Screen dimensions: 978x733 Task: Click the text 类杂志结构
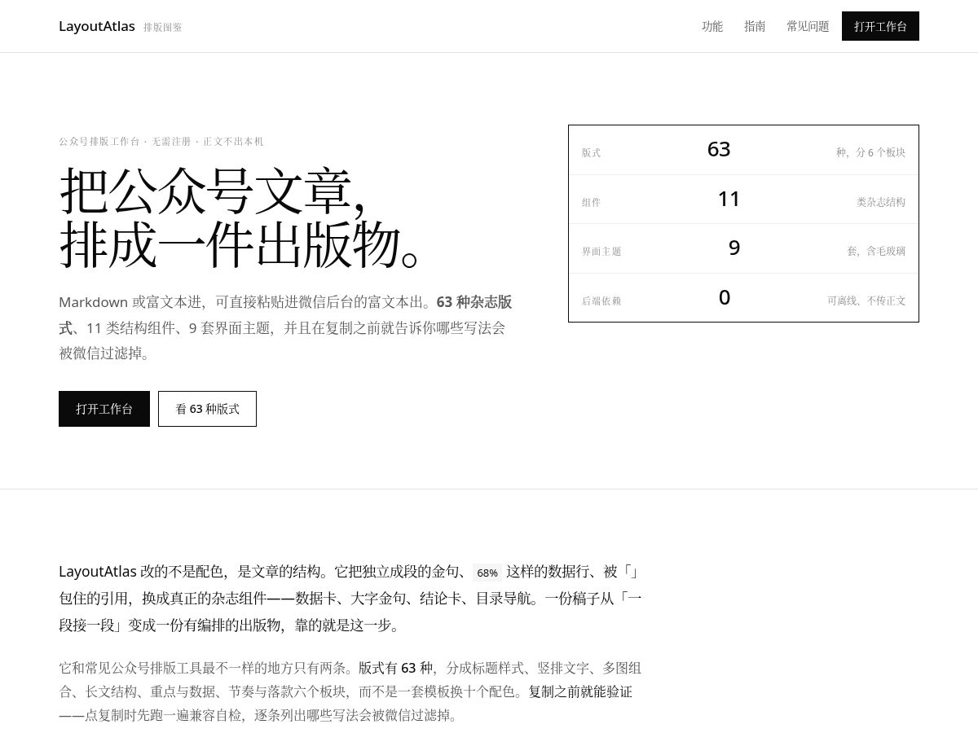[x=881, y=202]
